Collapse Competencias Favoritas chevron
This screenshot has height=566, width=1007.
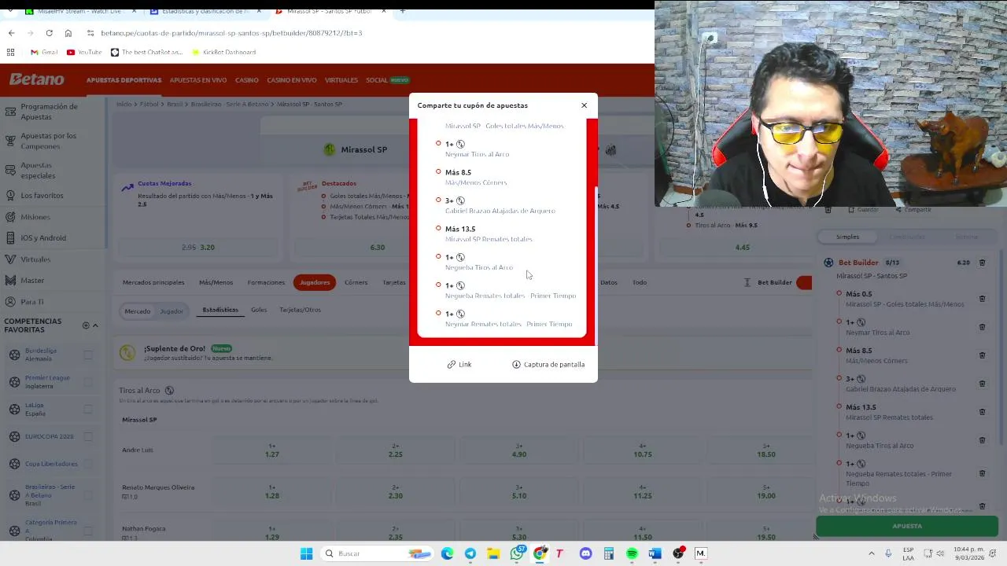point(96,325)
